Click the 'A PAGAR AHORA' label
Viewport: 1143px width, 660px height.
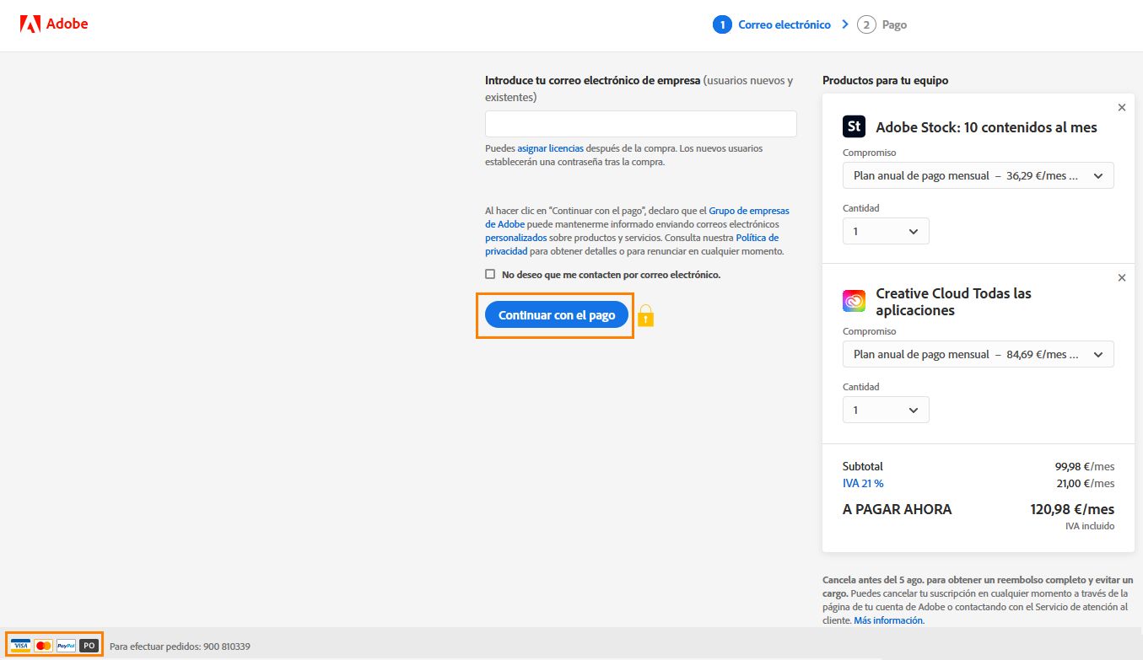[x=897, y=509]
